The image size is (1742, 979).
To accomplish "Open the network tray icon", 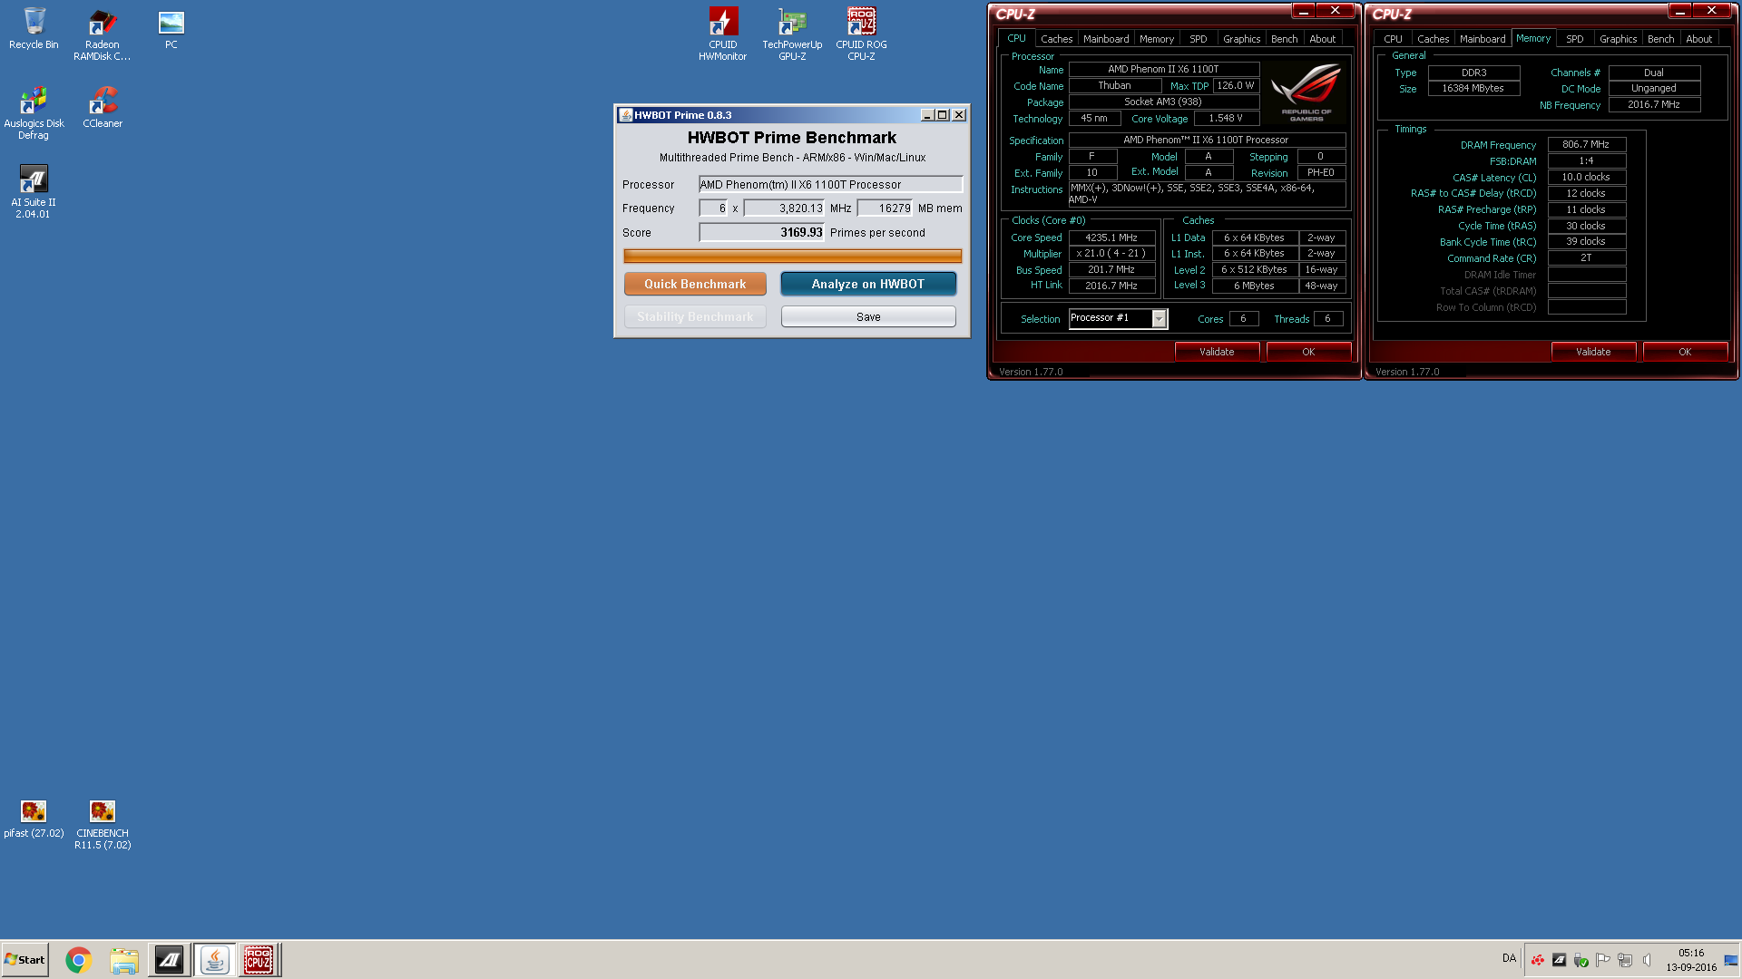I will pos(1624,960).
